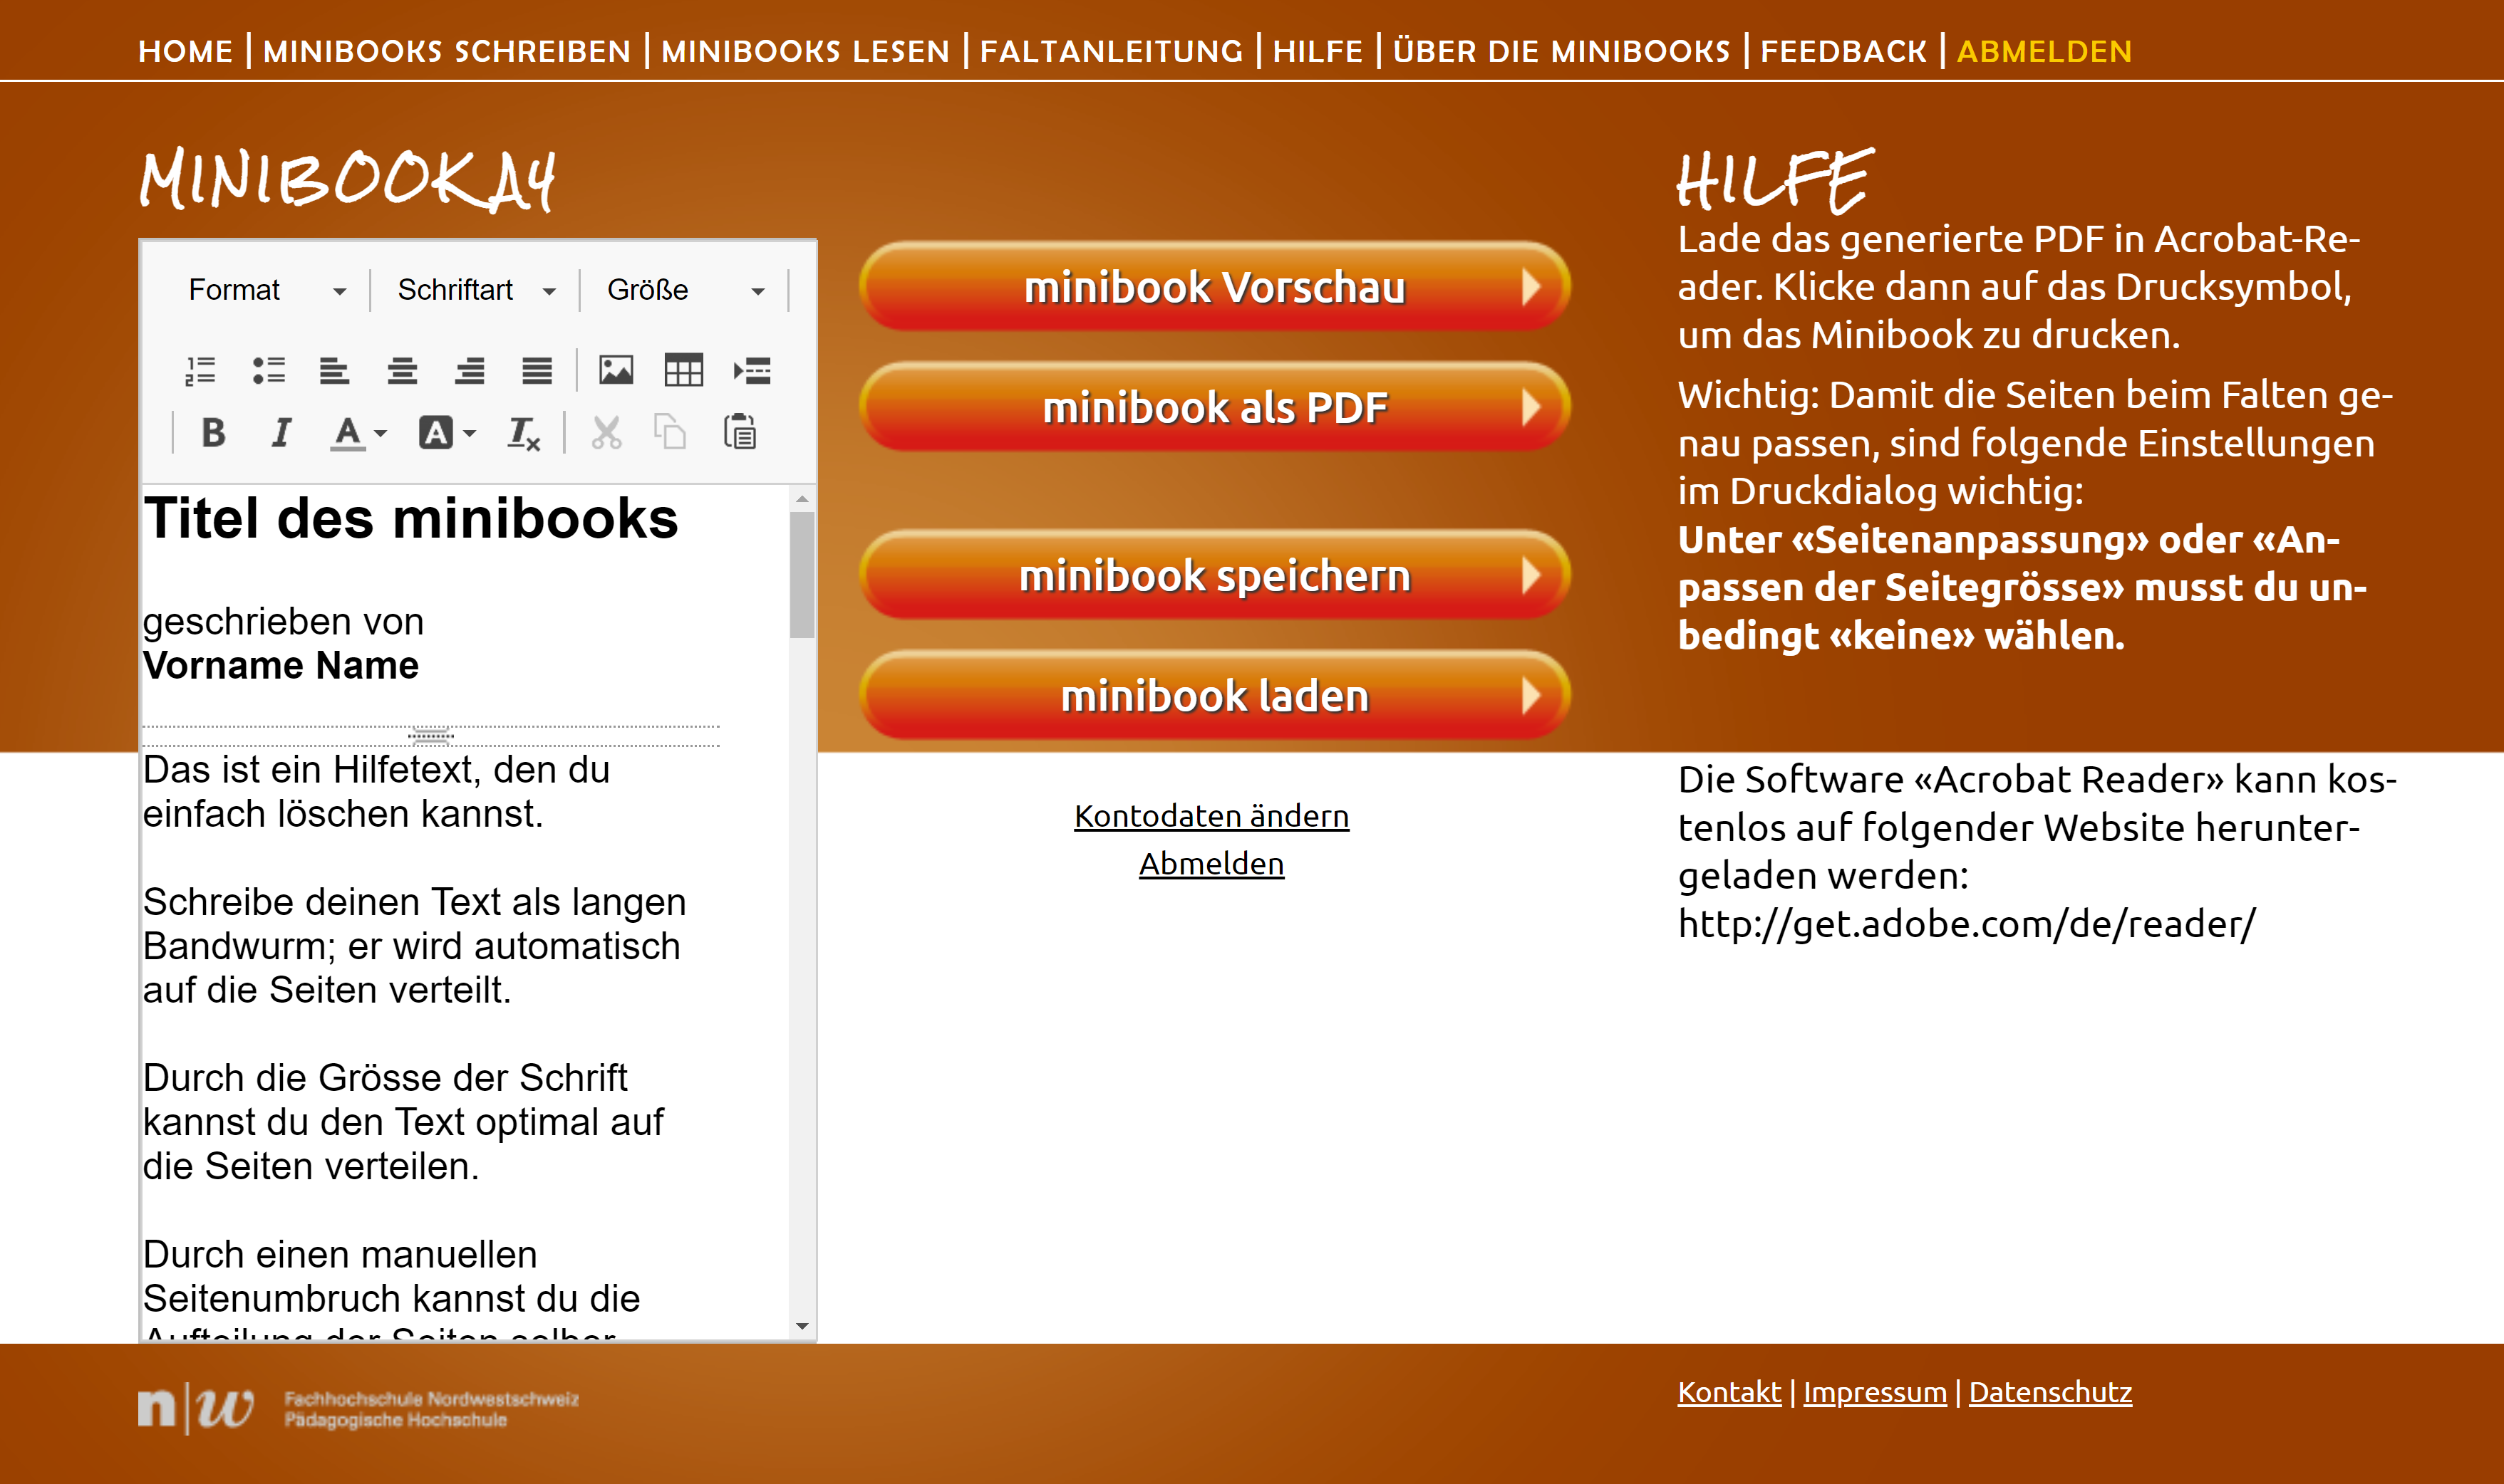The width and height of the screenshot is (2504, 1484).
Task: Open the Größe size dropdown
Action: tap(686, 290)
